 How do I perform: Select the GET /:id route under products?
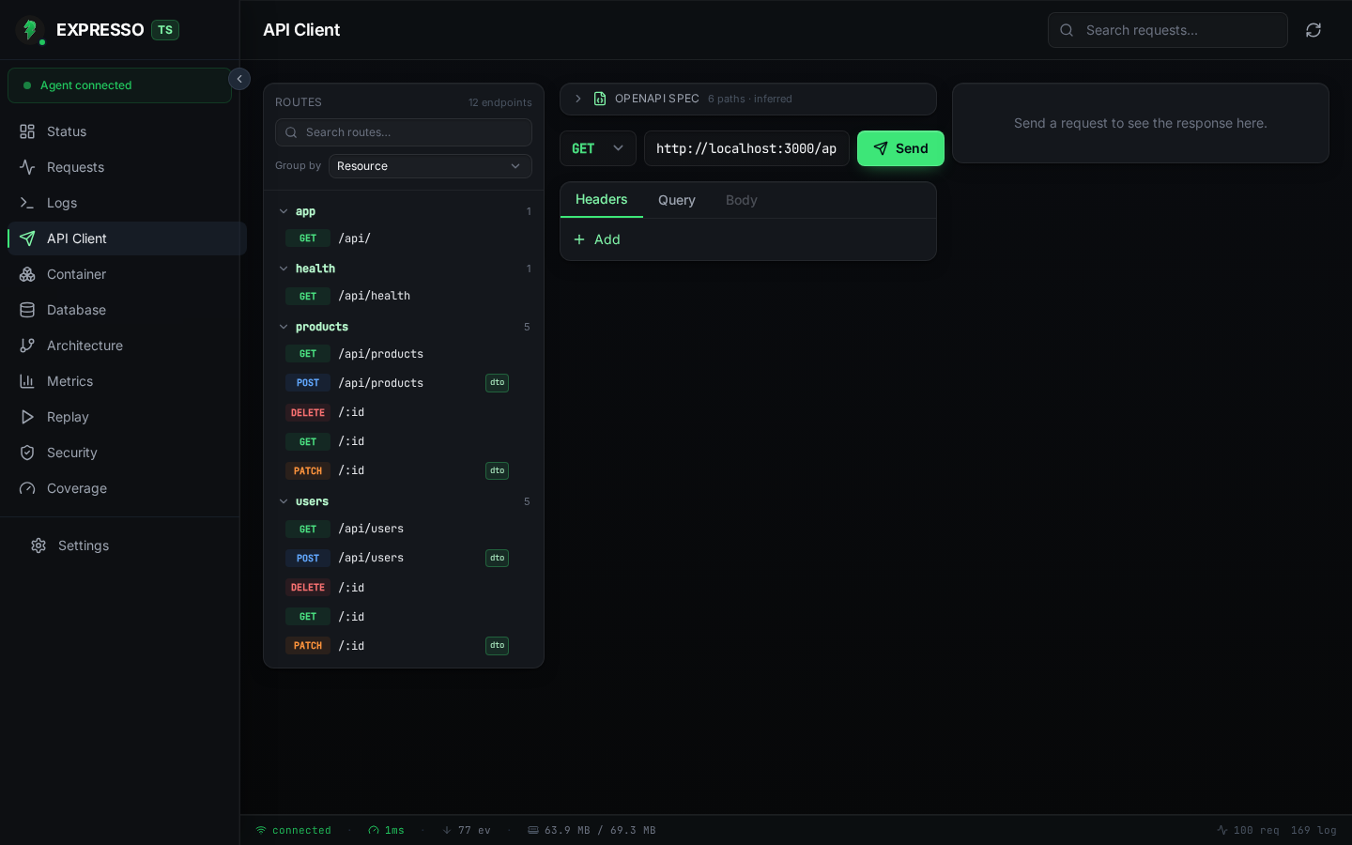(x=404, y=441)
